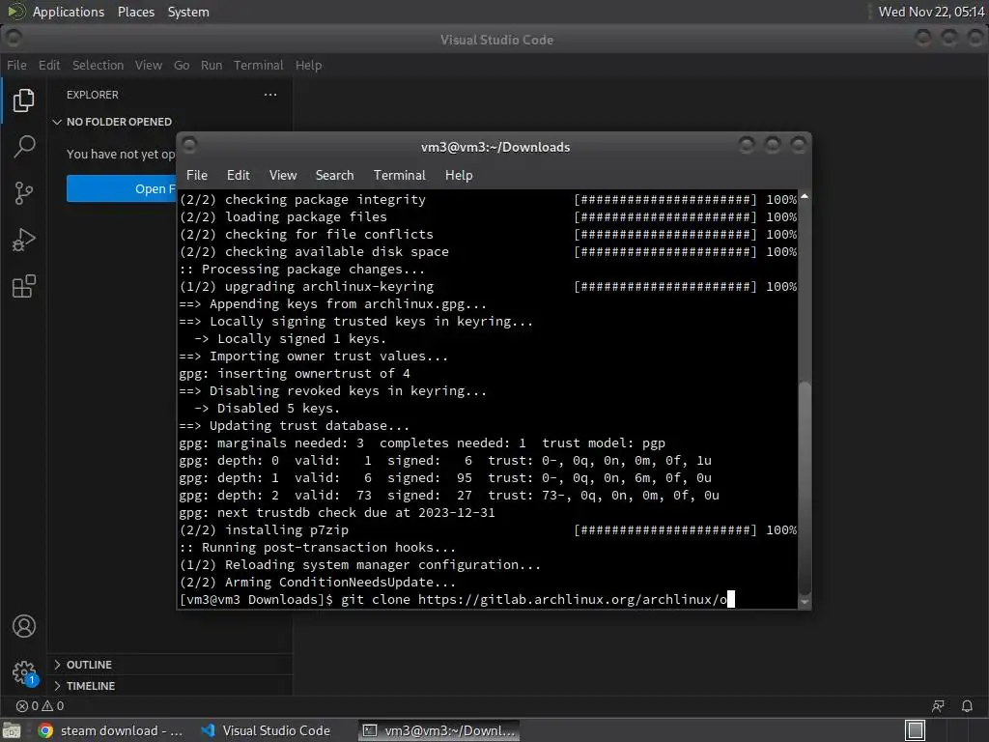Open the terminal window View menu
The image size is (989, 742).
283,175
